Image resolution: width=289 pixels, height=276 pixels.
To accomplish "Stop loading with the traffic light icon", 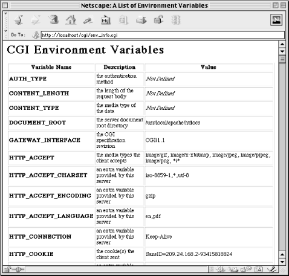I will (176, 20).
